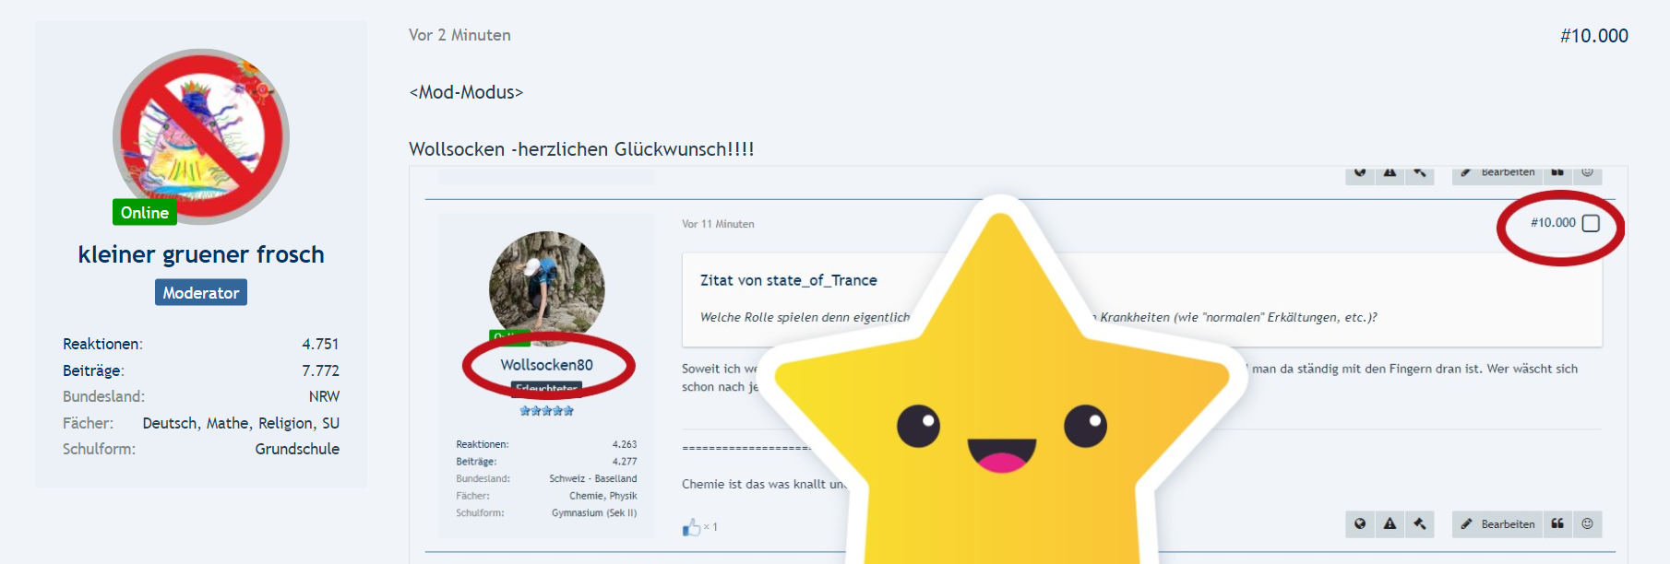Click the crossed-out avatar of kleiner gruener frosch
The width and height of the screenshot is (1670, 564).
coord(201,136)
